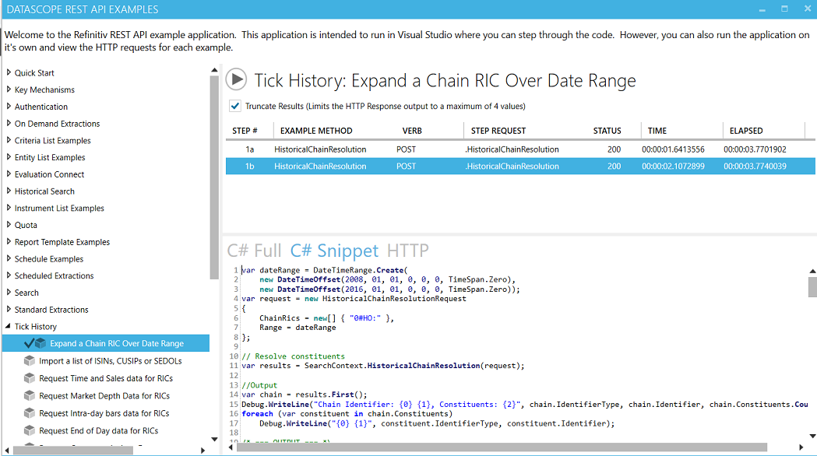Click the code panel vertical scrollbar thumb
Viewport: 817px width, 456px height.
tap(812, 287)
